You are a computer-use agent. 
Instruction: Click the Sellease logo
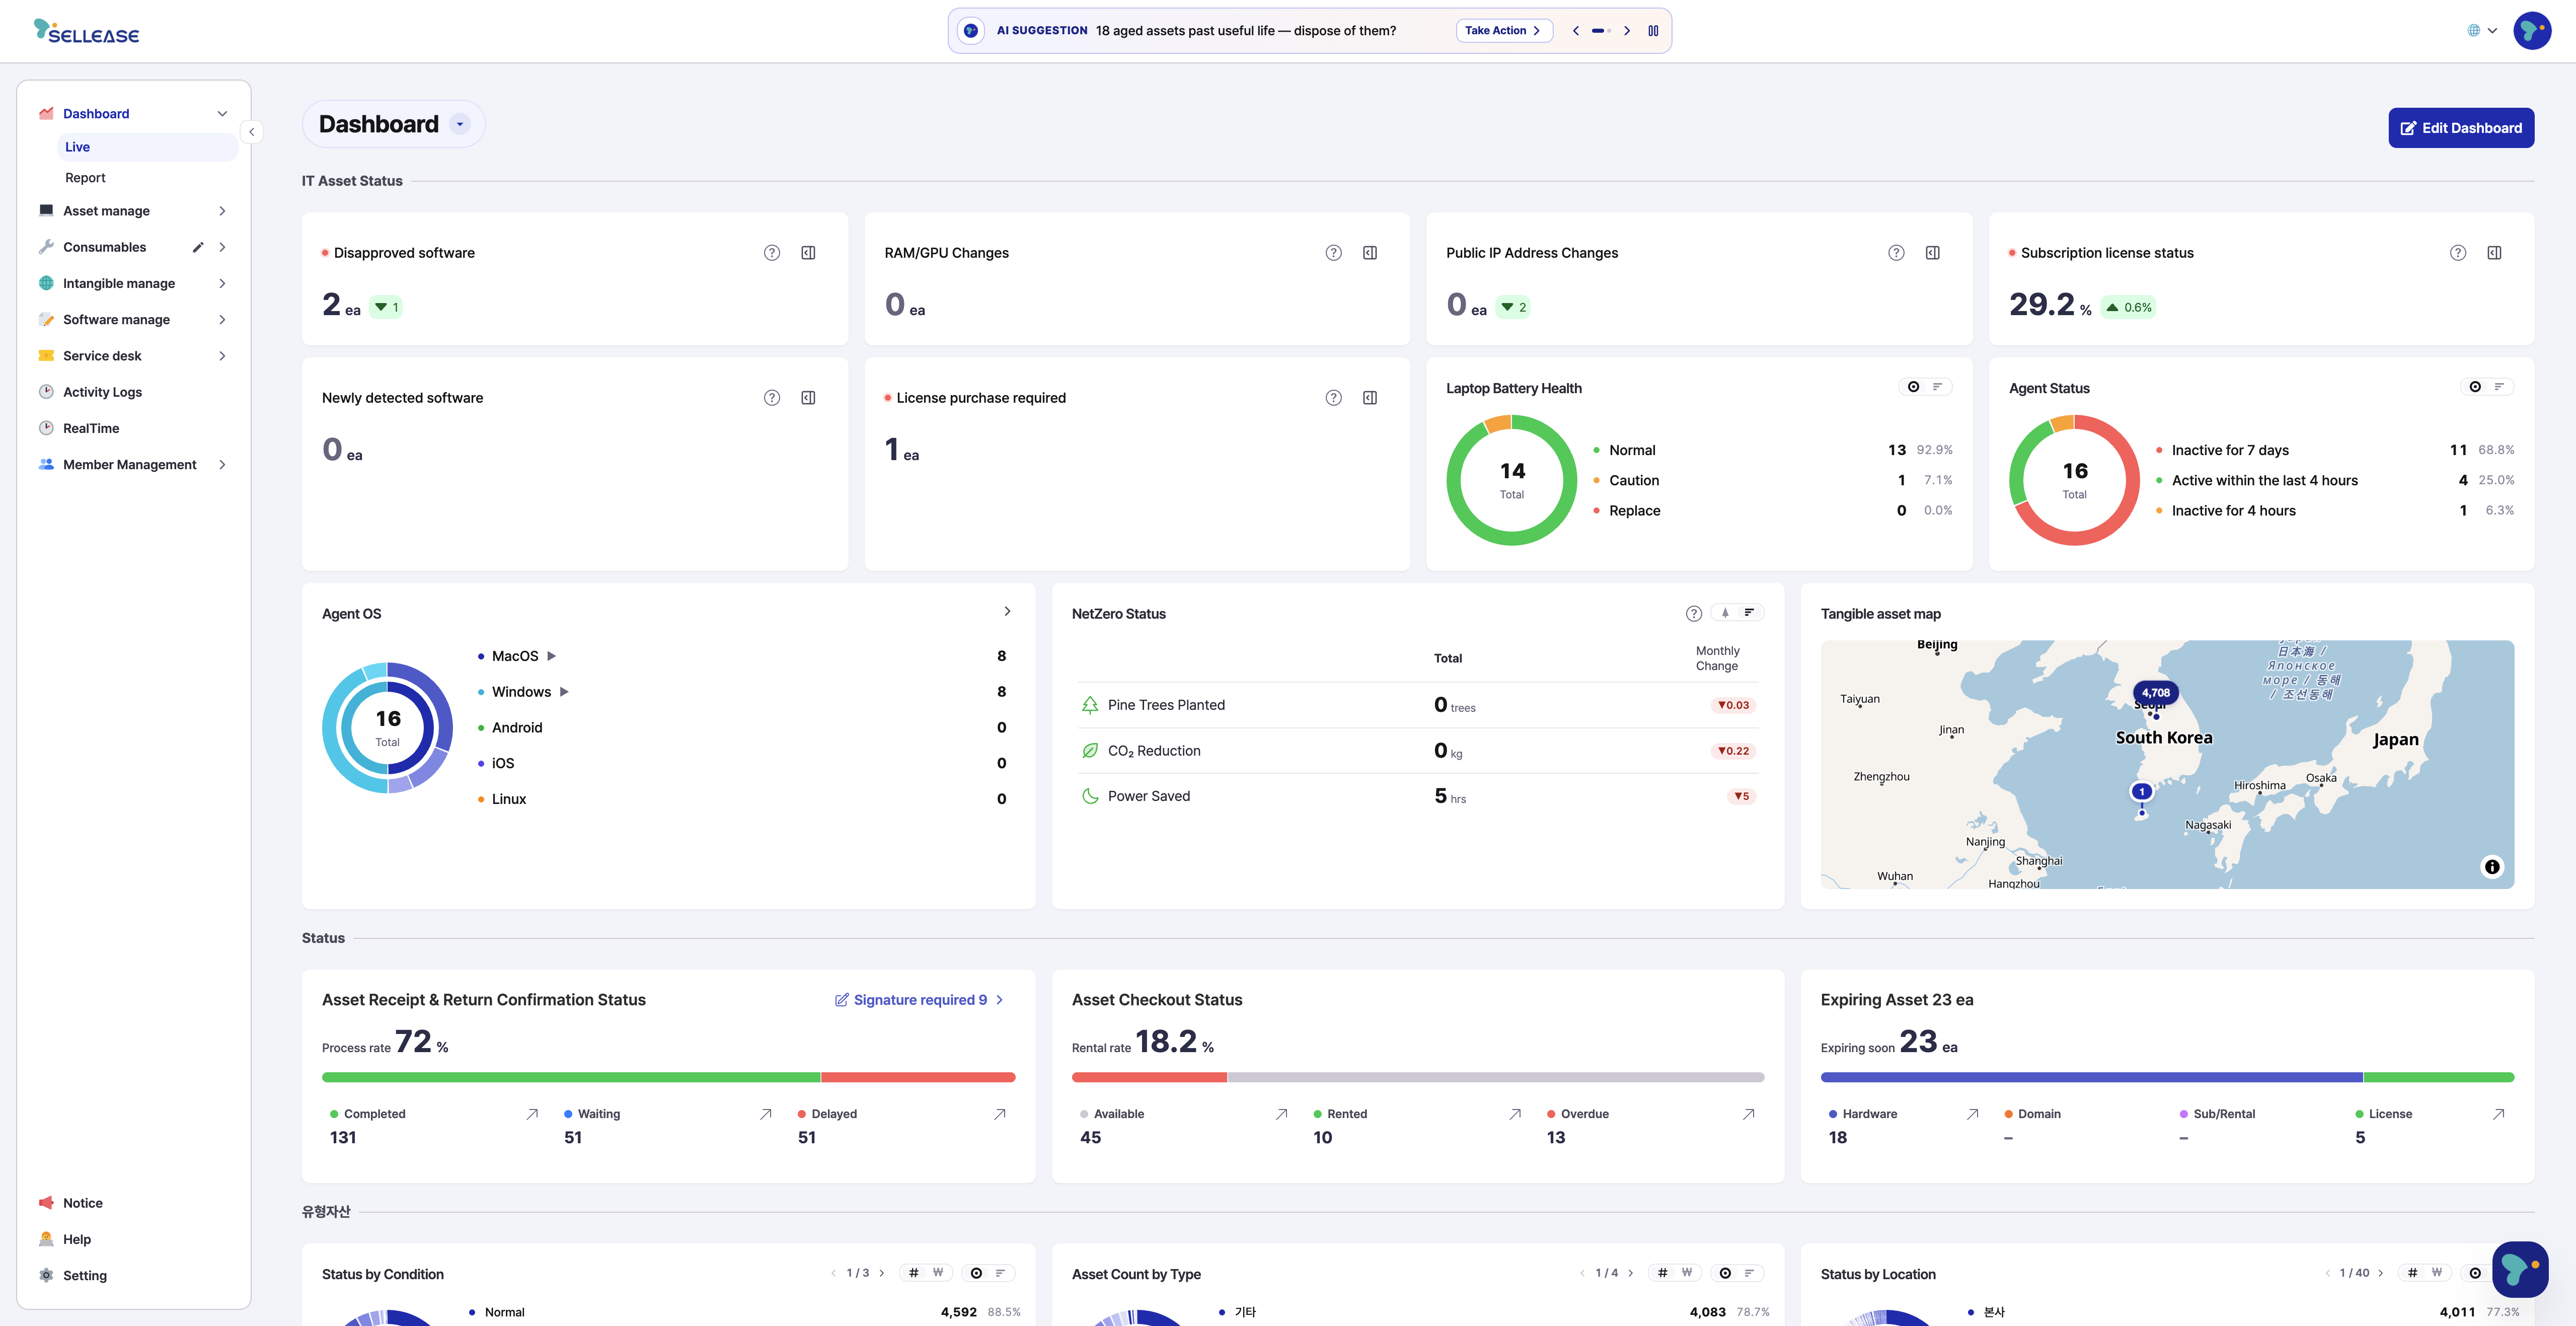pyautogui.click(x=86, y=31)
